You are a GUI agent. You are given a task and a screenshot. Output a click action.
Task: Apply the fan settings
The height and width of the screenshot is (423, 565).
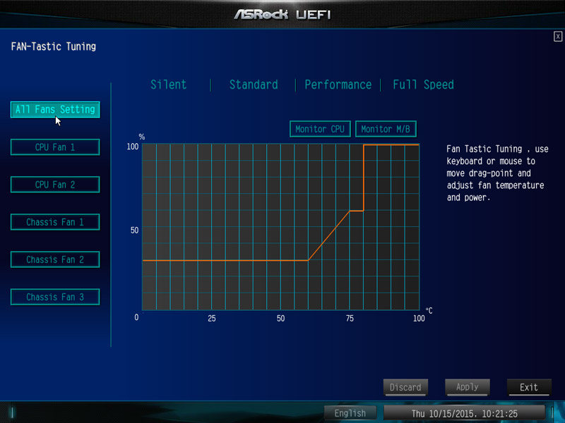tap(468, 387)
